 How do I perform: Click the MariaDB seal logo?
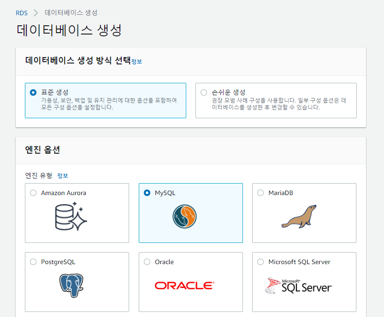[299, 217]
